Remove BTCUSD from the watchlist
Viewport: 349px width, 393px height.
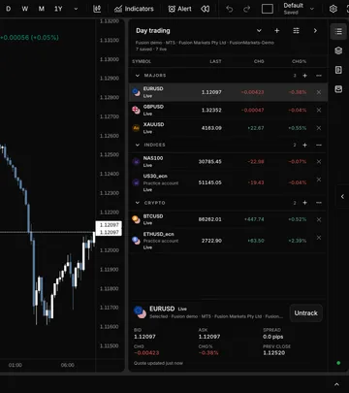(x=319, y=219)
